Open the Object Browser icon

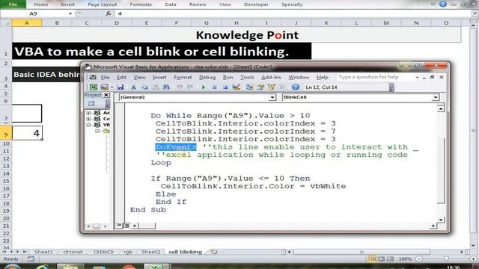(x=271, y=87)
